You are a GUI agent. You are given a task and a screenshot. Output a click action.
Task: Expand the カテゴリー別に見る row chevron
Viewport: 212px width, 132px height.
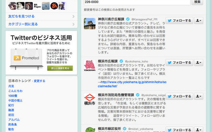74,24
